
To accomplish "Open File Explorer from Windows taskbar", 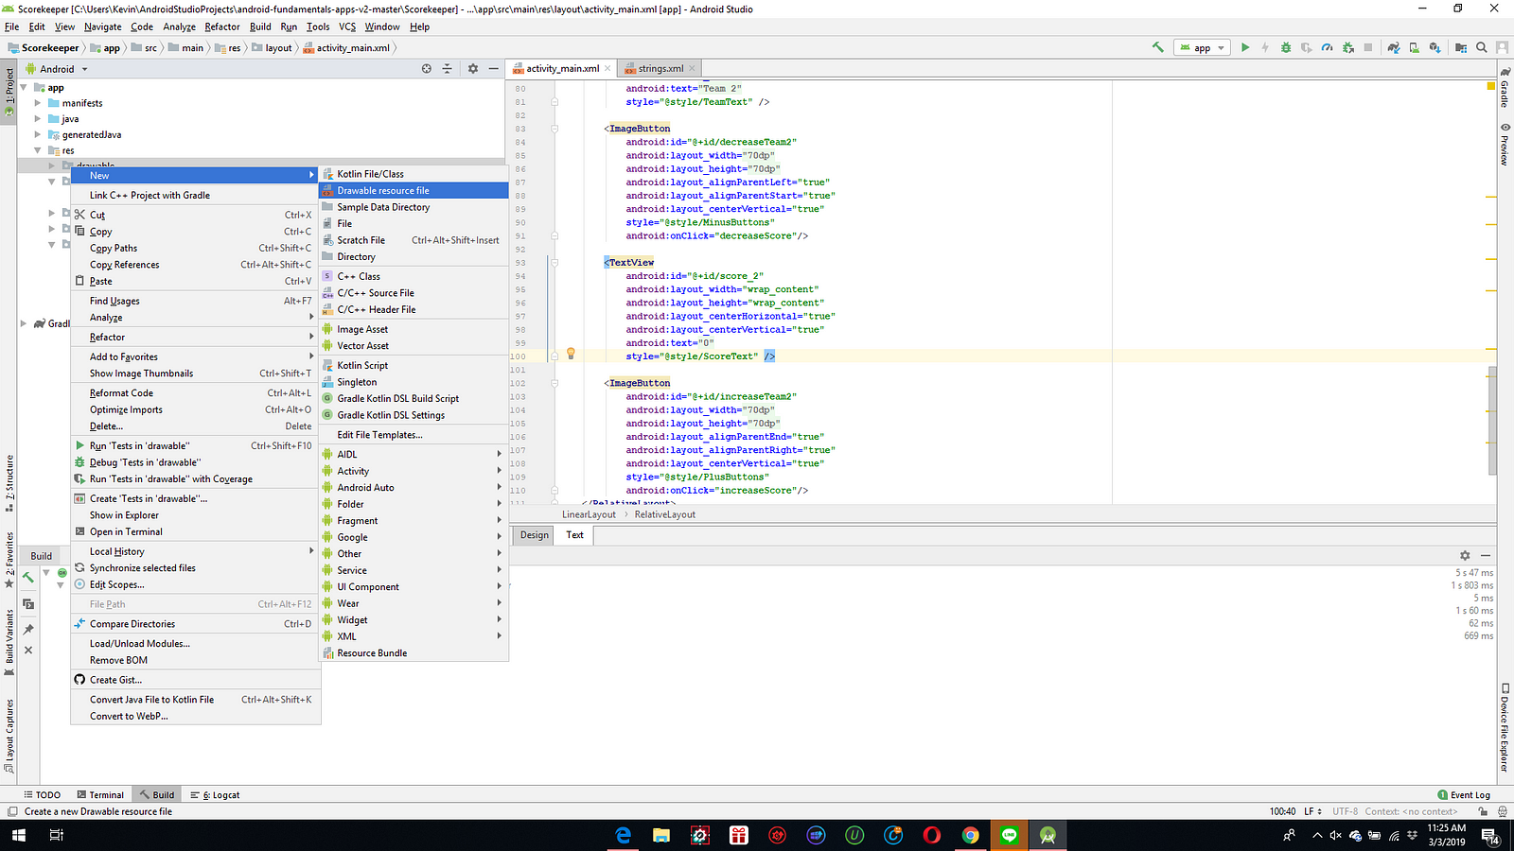I will tap(660, 835).
